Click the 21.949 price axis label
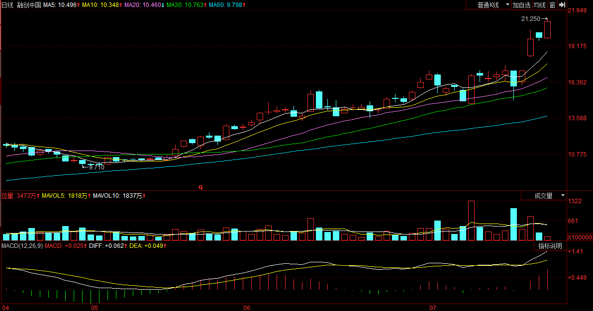The width and height of the screenshot is (593, 311). 577,10
